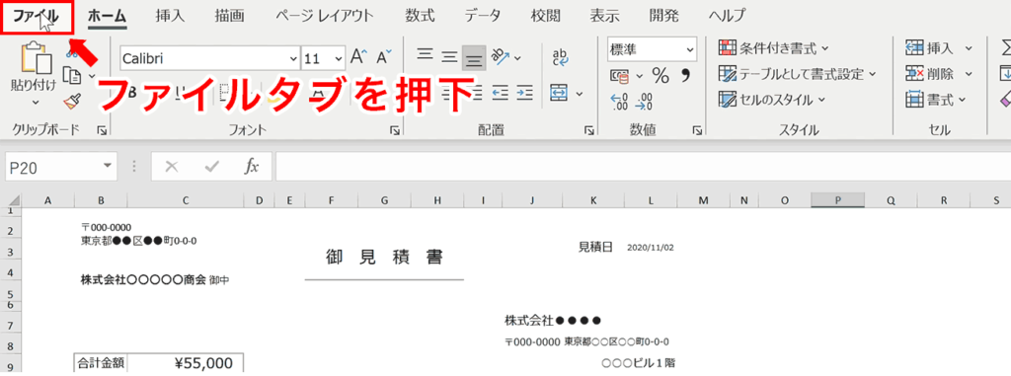1011x376 pixels.
Task: Click the increase decimal places icon
Action: 620,101
